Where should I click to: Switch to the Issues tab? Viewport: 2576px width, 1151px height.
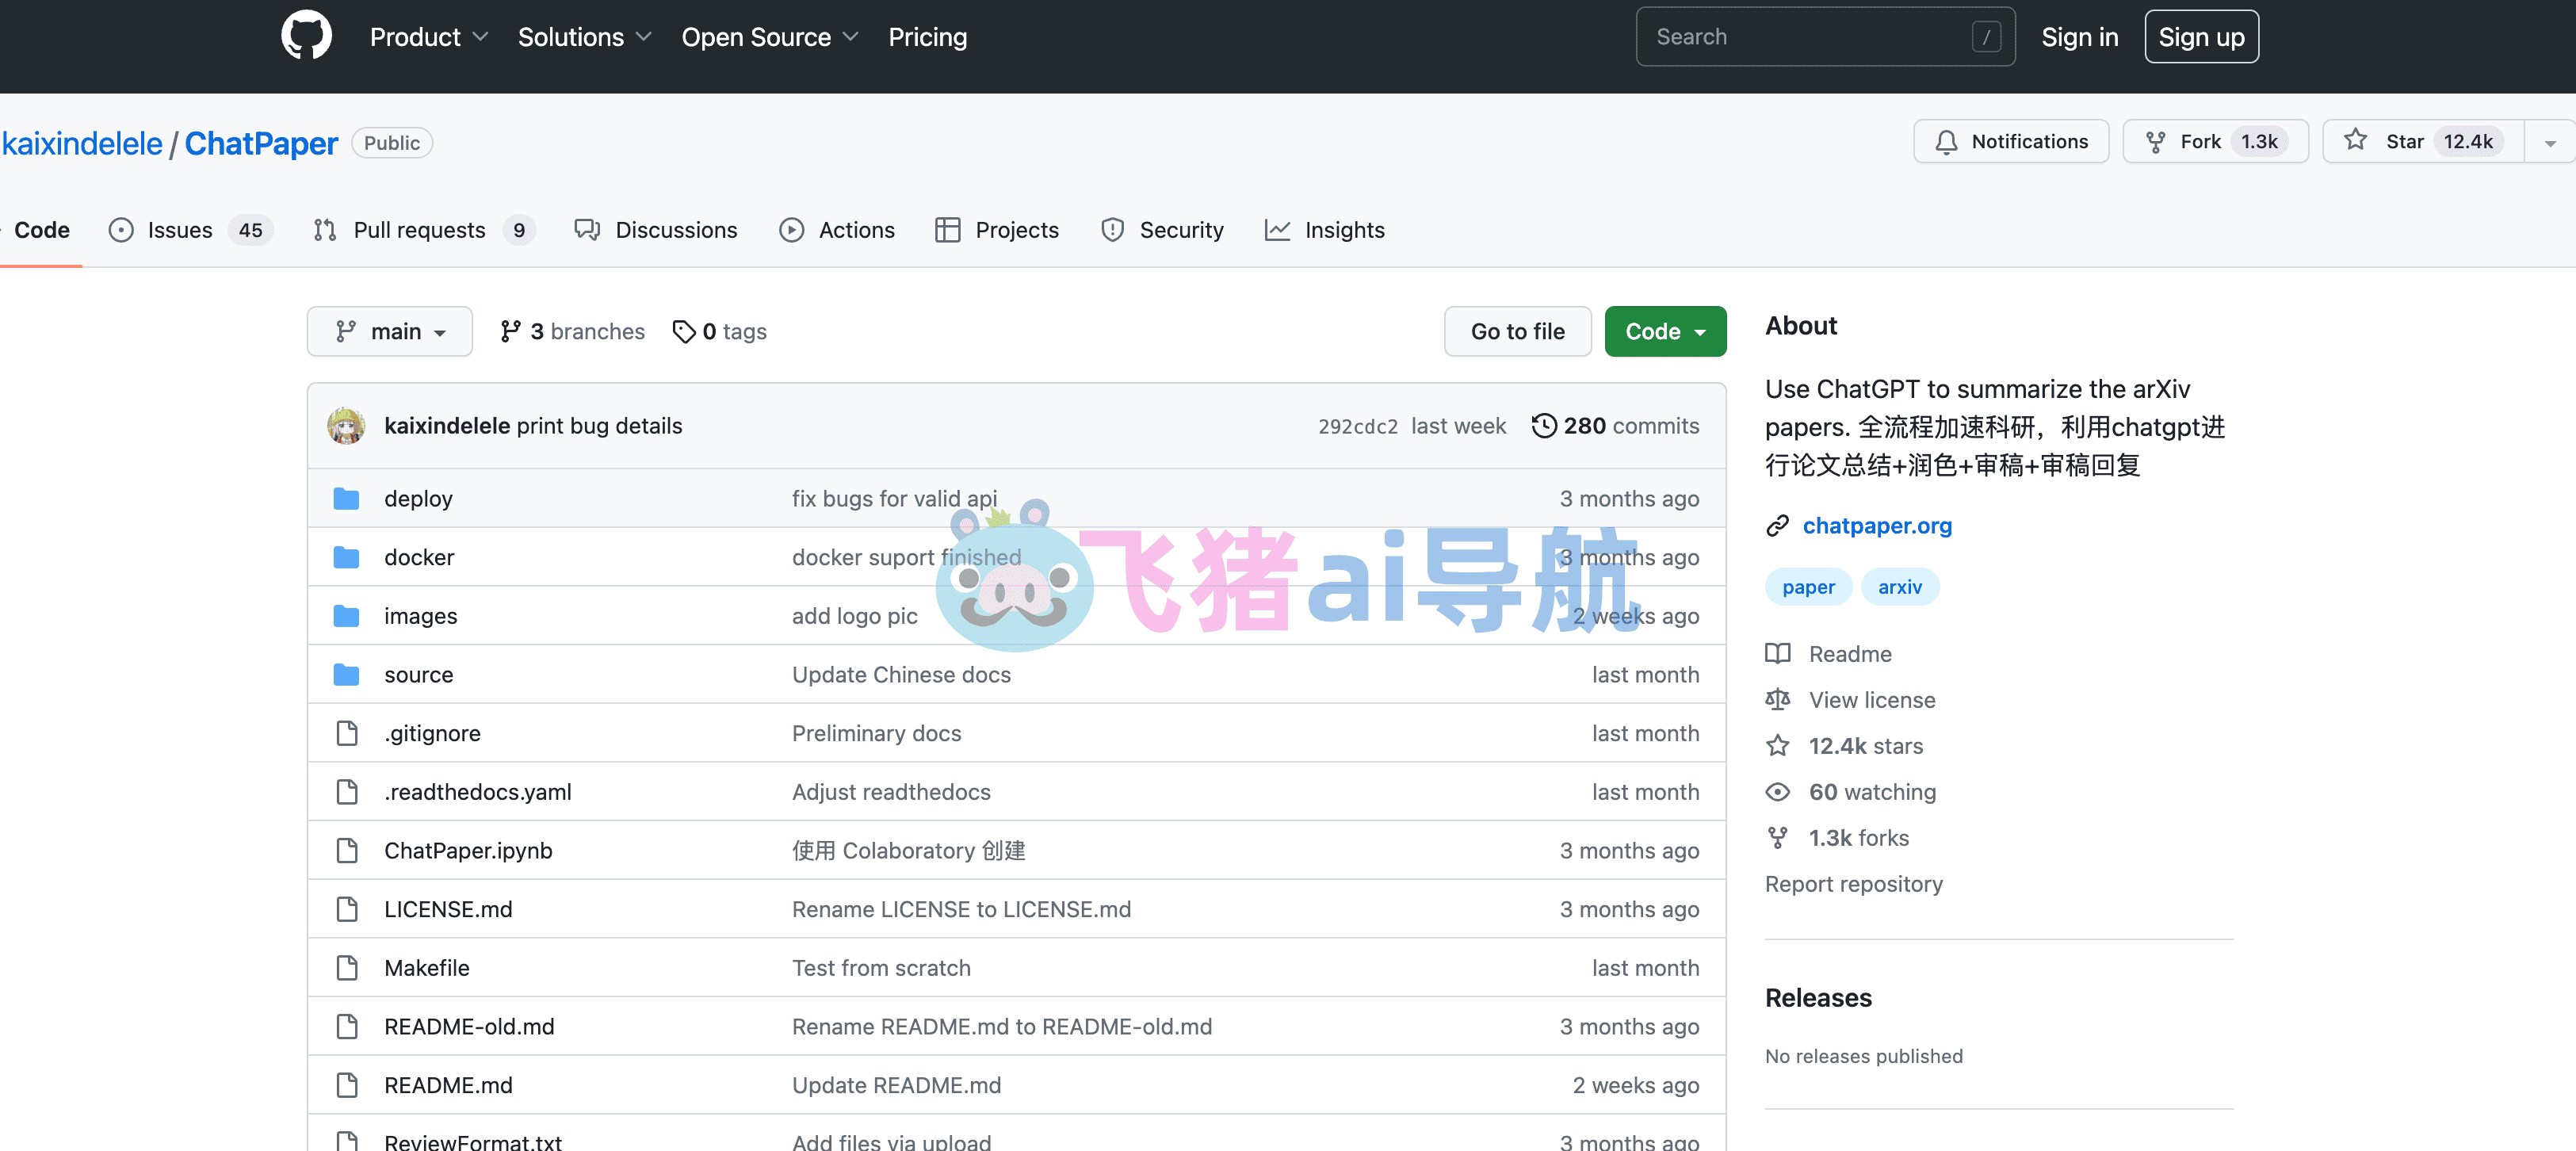pos(190,230)
